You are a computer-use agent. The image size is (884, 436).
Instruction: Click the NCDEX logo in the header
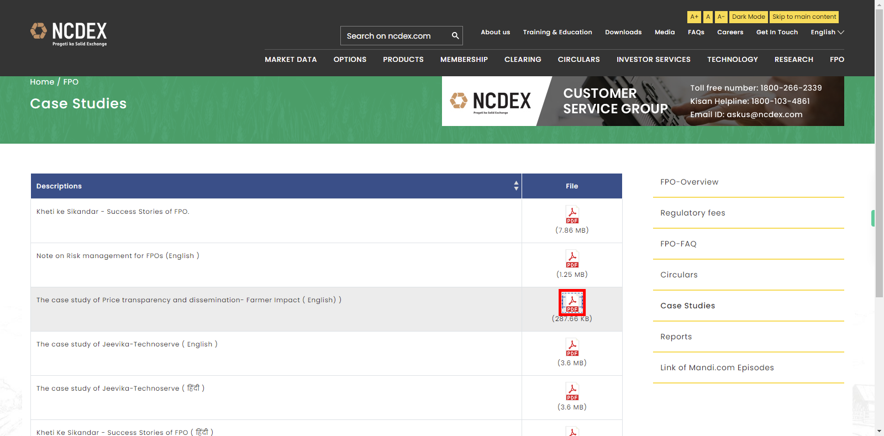tap(69, 34)
